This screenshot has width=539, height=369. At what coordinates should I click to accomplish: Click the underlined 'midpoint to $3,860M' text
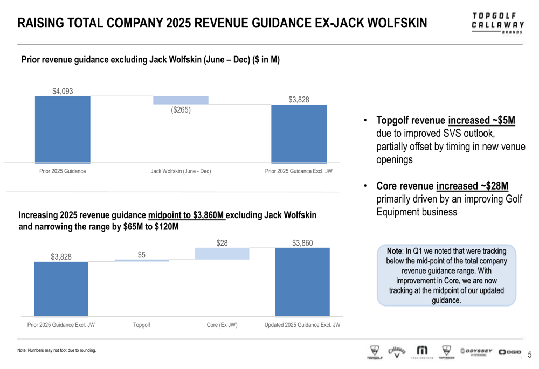186,215
